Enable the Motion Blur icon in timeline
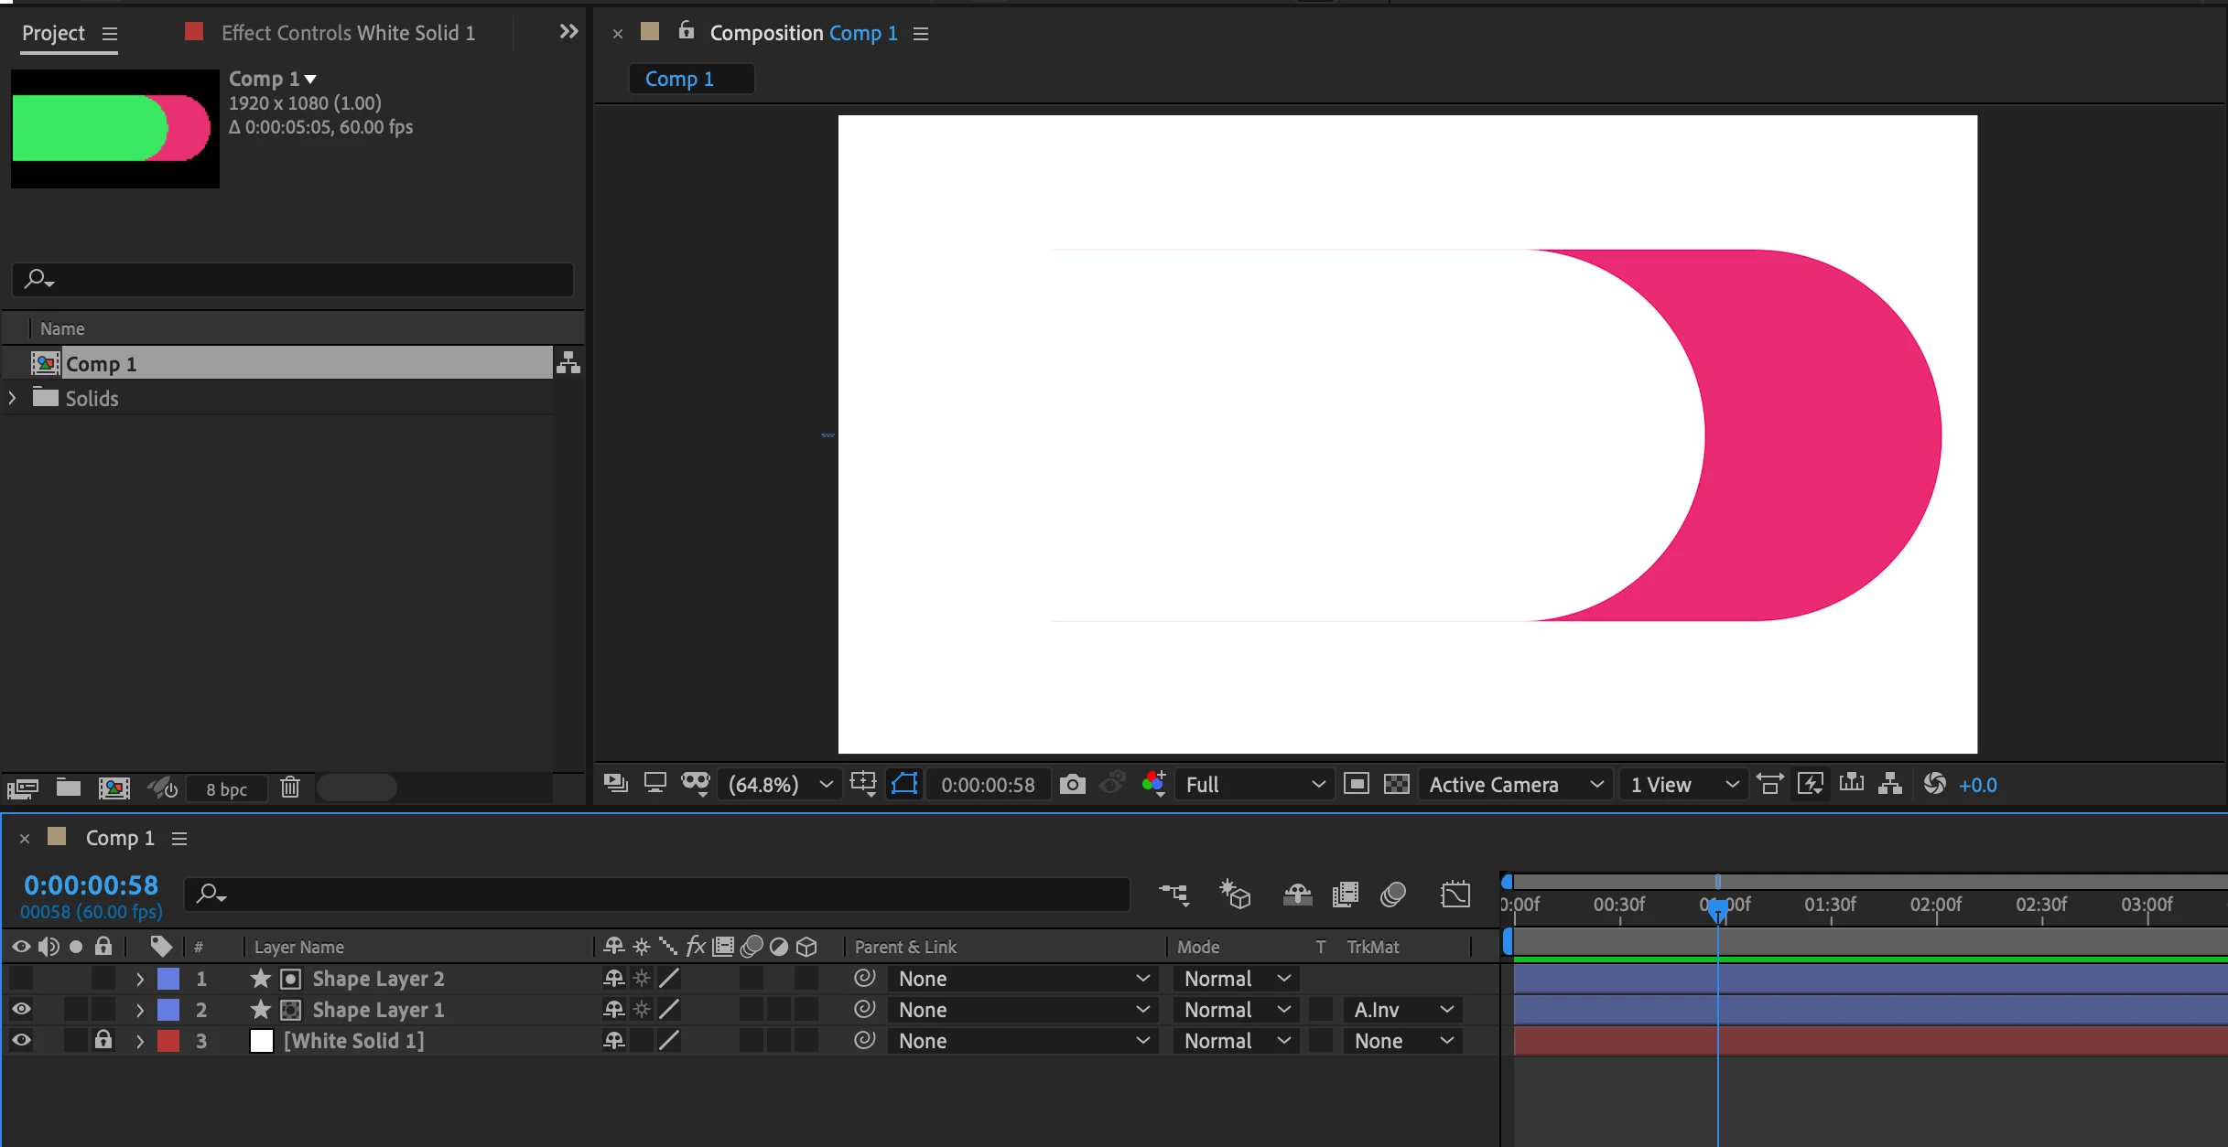Screen dimensions: 2228x1147 coord(1392,895)
